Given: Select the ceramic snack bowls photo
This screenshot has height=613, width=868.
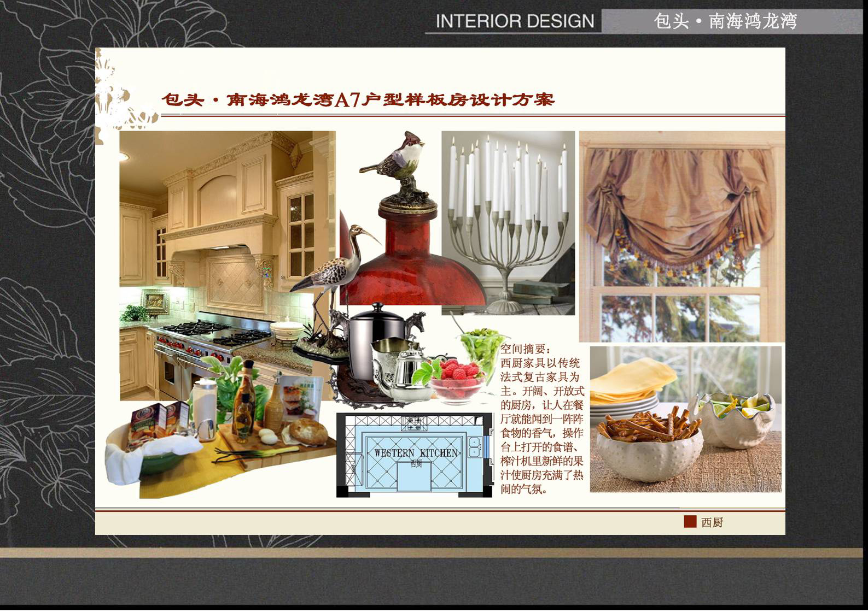Looking at the screenshot, I should (x=686, y=419).
